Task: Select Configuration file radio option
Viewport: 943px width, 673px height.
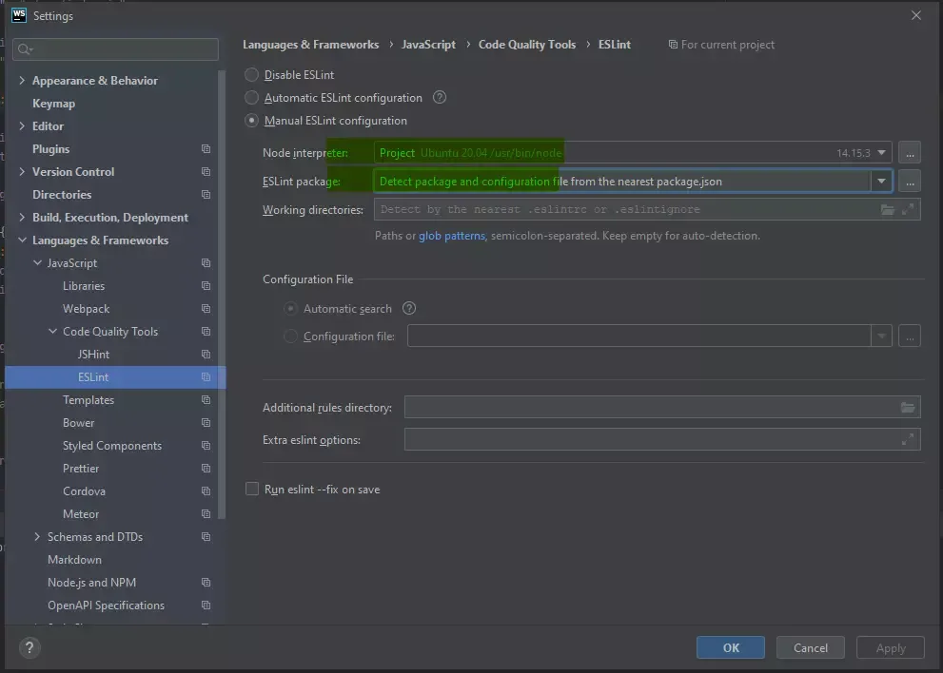Action: click(290, 336)
